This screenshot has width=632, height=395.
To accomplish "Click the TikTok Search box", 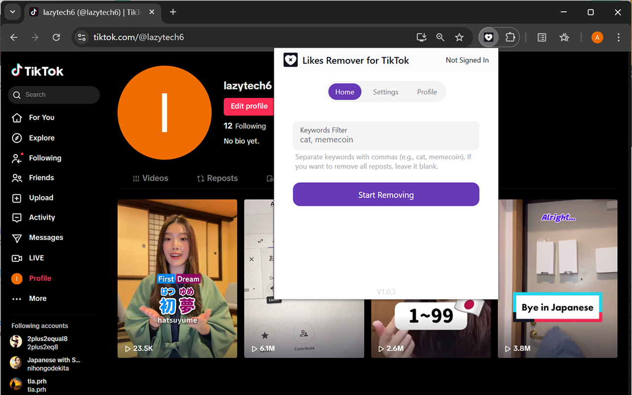I will 54,95.
